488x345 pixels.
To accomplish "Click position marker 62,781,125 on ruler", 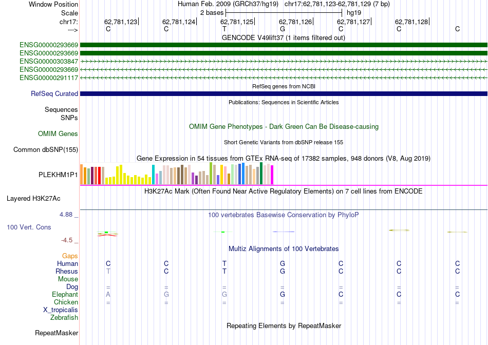I will pyautogui.click(x=237, y=22).
